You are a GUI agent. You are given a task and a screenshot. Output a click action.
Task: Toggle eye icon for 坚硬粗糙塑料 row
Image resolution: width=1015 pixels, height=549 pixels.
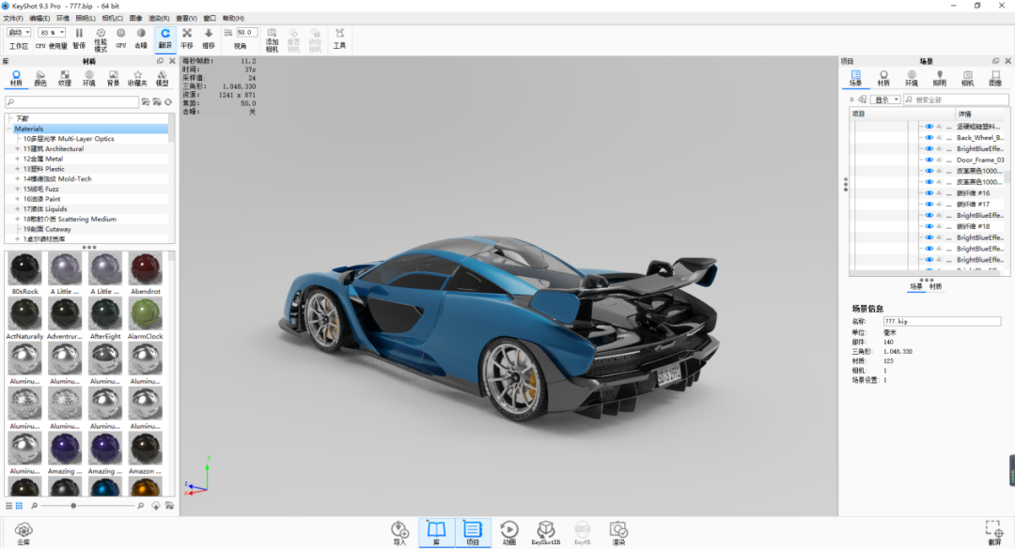[929, 127]
